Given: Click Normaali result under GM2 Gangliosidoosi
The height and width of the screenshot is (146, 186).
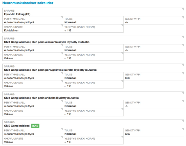Looking at the screenshot, I should (x=70, y=134).
